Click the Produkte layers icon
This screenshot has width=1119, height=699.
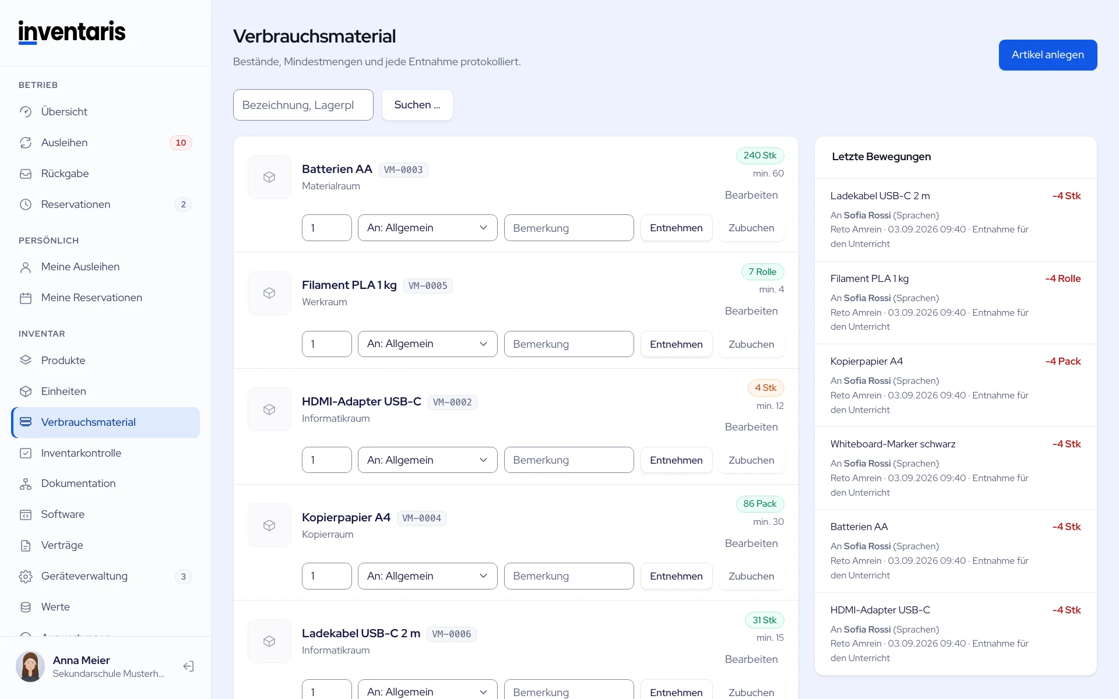(26, 361)
